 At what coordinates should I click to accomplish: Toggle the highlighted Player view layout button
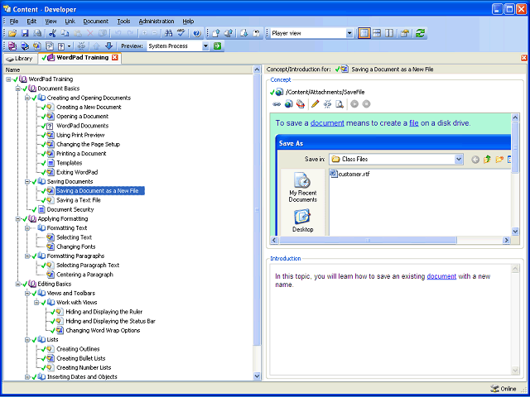pyautogui.click(x=364, y=33)
